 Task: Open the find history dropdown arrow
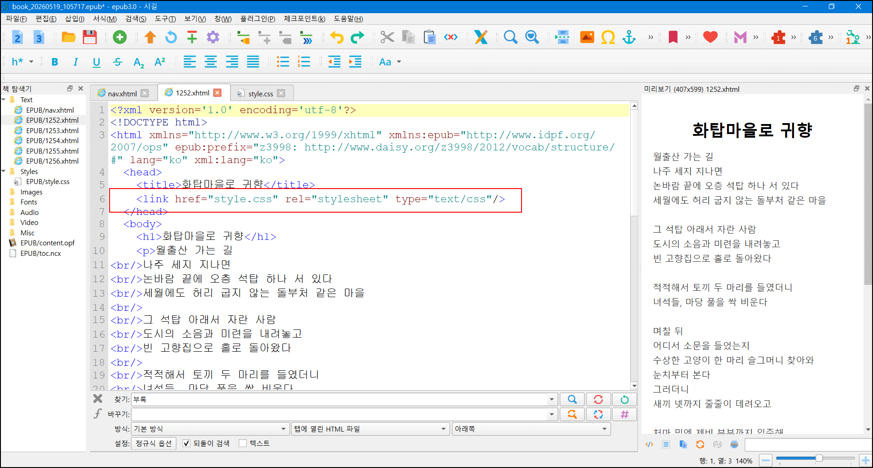[552, 399]
